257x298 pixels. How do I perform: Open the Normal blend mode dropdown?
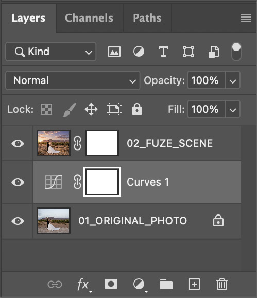[73, 80]
